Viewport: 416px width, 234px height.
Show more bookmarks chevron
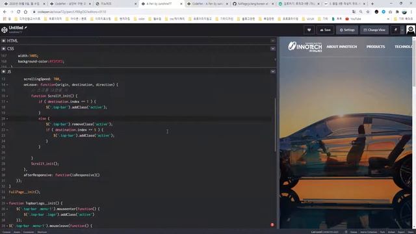coord(388,19)
